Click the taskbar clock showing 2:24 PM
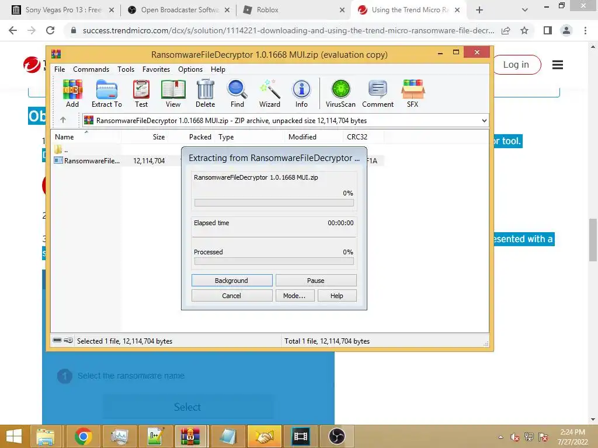598x448 pixels. (x=572, y=437)
